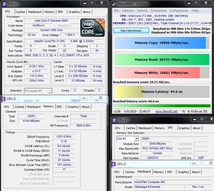214x191 pixels.
Task: Select Mainboard tab in the SPD CPU-Z window
Action: [x=145, y=128]
